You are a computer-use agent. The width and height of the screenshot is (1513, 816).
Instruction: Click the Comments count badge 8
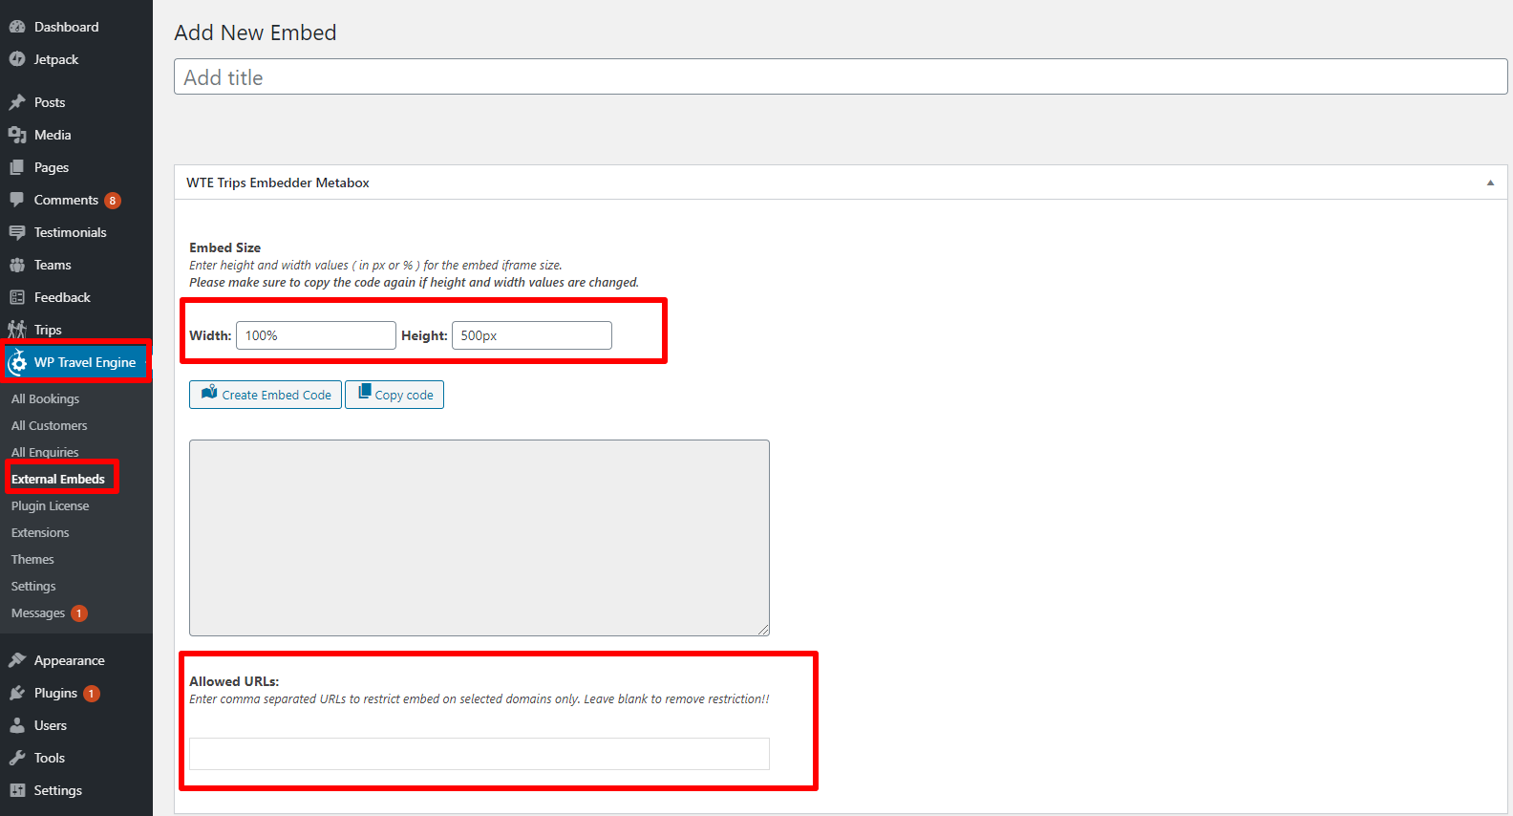point(113,201)
